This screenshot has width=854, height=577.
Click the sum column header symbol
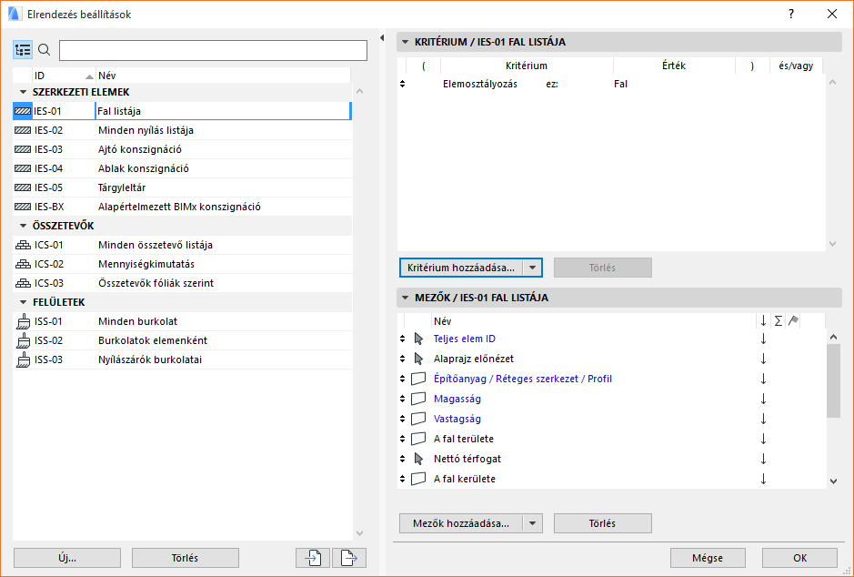point(778,320)
